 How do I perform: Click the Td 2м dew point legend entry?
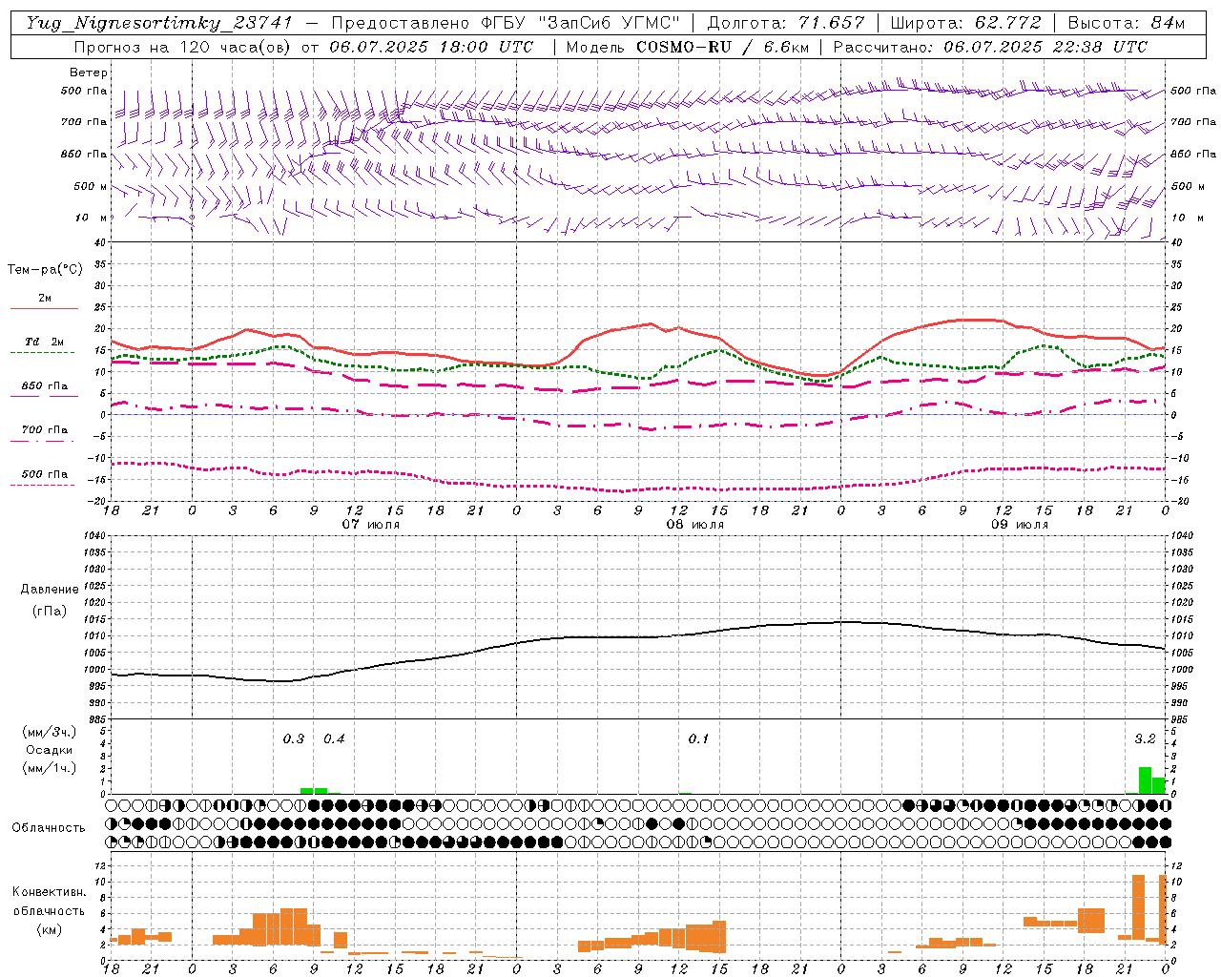(44, 345)
